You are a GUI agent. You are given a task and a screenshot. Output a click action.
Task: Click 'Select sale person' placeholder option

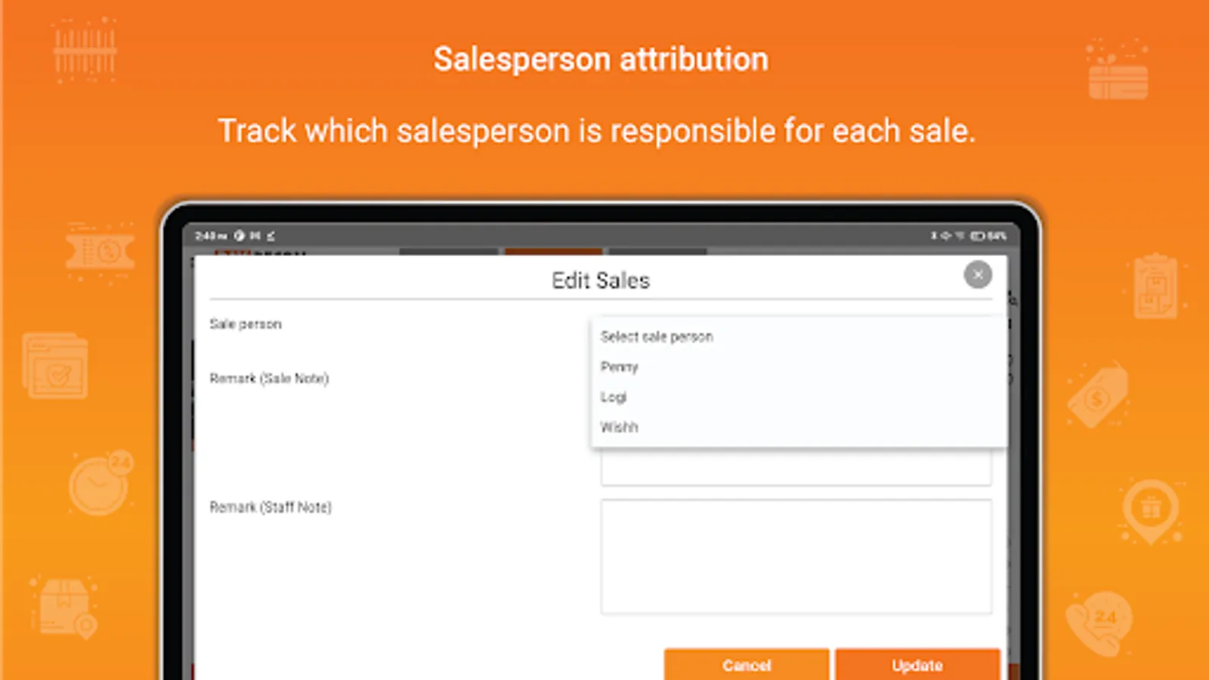pyautogui.click(x=657, y=337)
